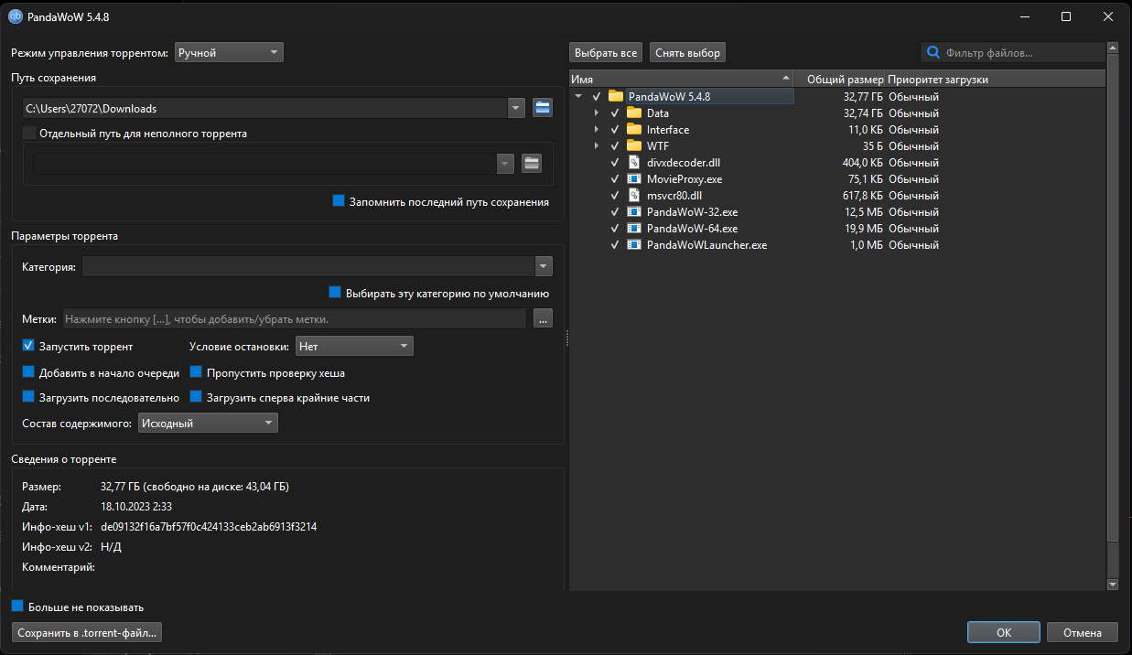The image size is (1132, 655).
Task: Click the search icon in file filter
Action: (933, 53)
